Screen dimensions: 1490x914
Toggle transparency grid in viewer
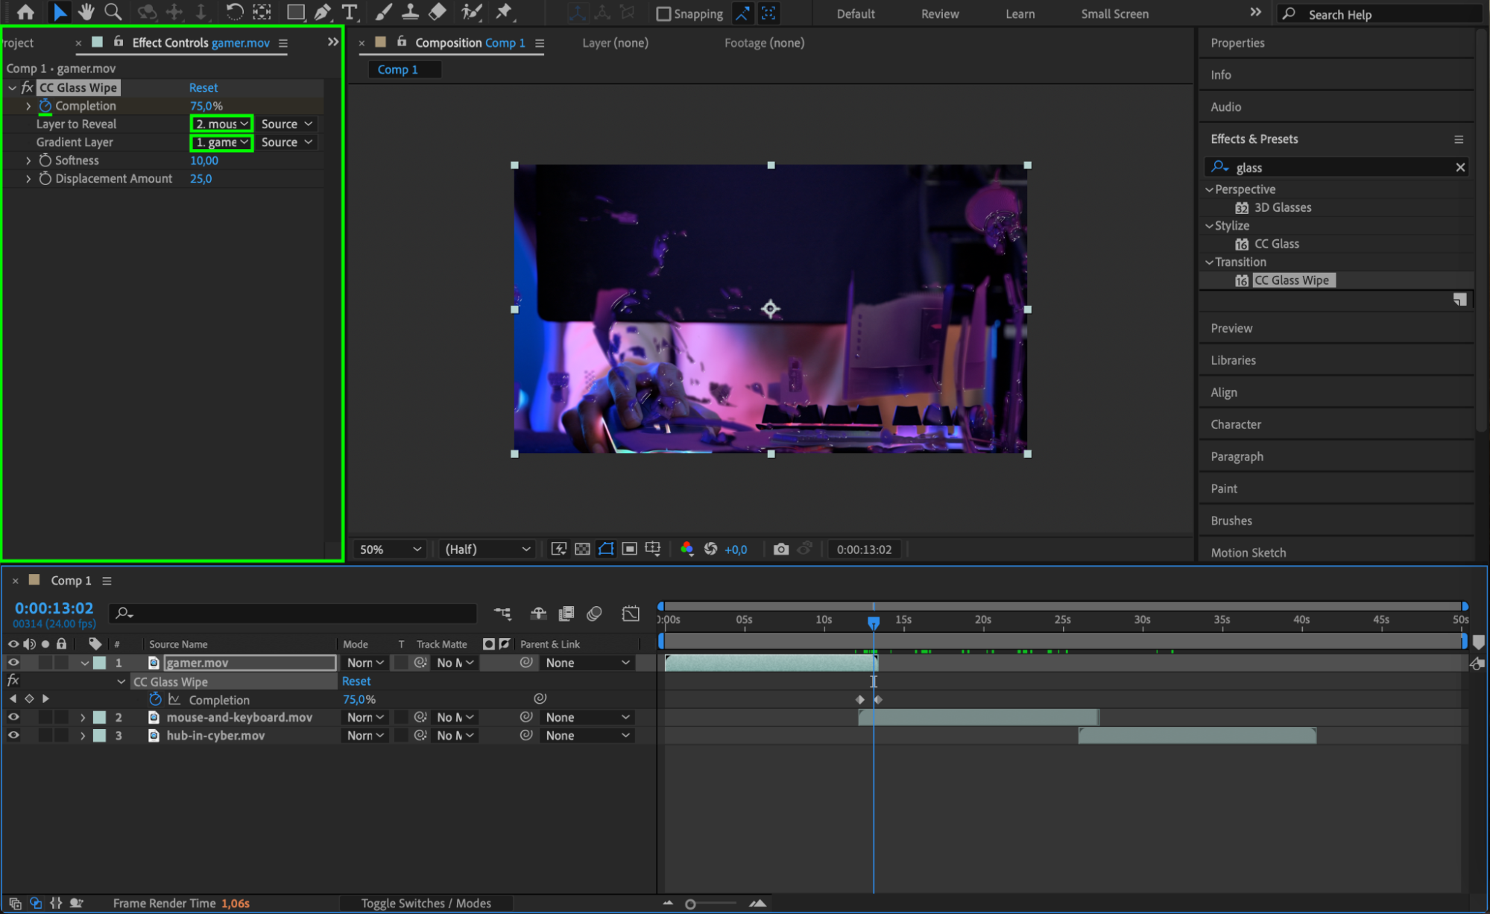click(582, 549)
